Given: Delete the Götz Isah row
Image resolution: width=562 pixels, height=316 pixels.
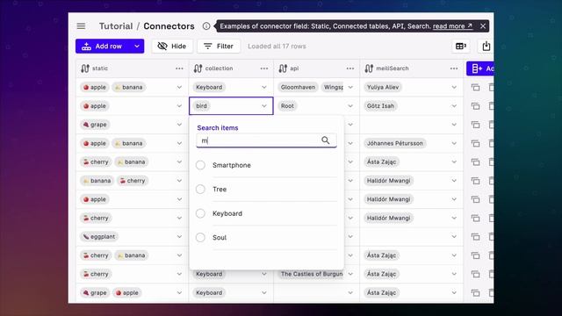Looking at the screenshot, I should click(491, 106).
